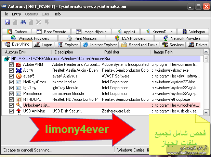
Task: Click the Delete X toolbar icon
Action: pos(39,22)
